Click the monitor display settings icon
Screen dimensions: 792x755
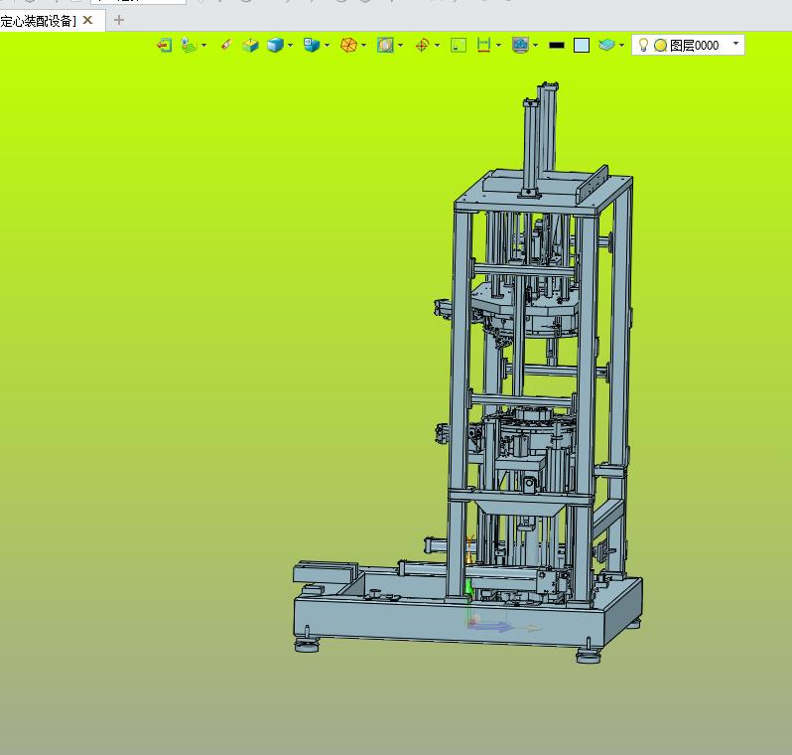pos(520,45)
